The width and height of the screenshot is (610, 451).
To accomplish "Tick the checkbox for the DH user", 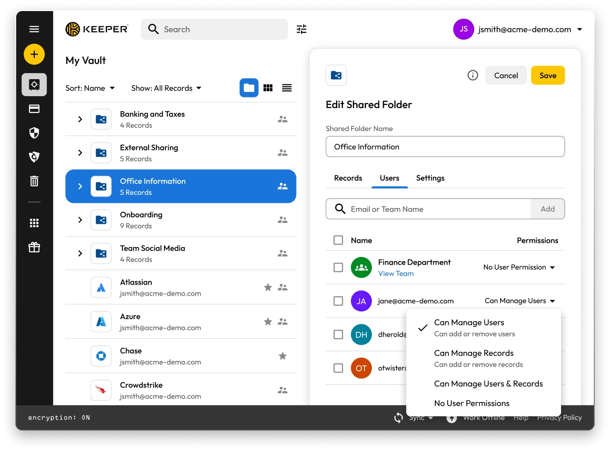I will [x=338, y=334].
